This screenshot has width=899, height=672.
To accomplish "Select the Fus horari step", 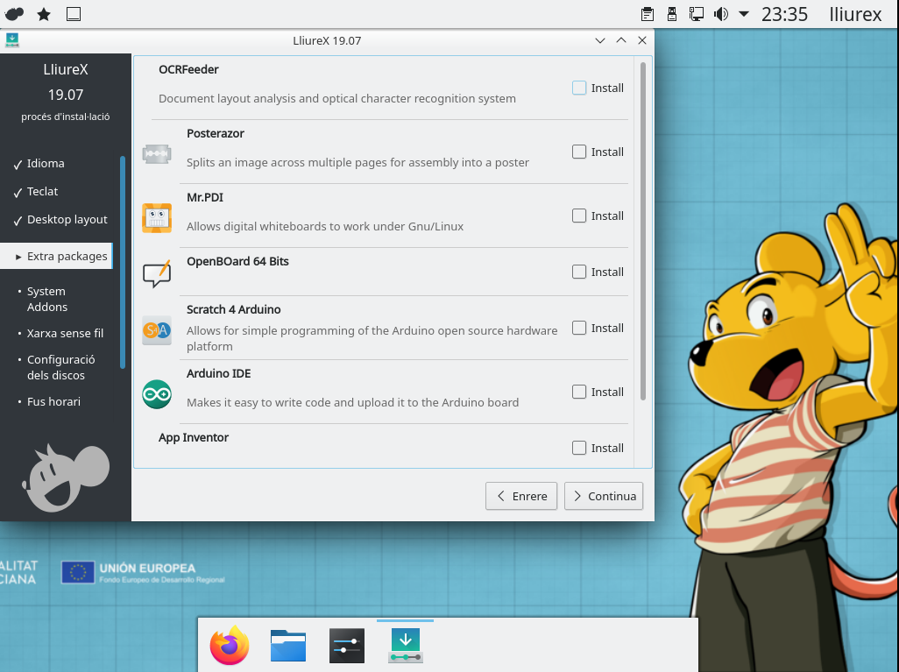I will (x=53, y=401).
